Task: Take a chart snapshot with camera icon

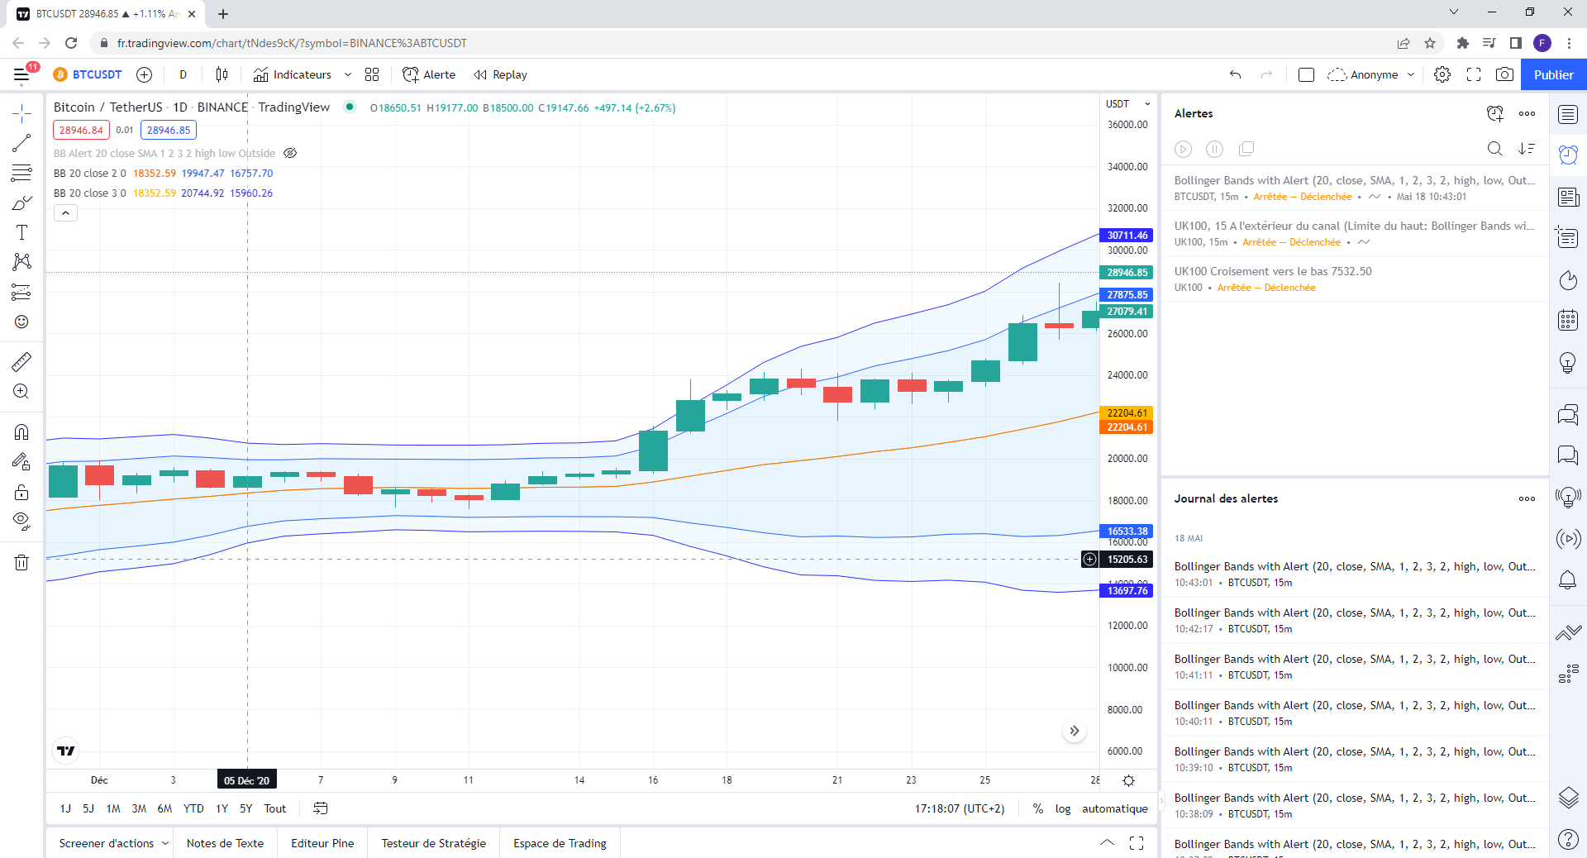Action: click(1504, 74)
